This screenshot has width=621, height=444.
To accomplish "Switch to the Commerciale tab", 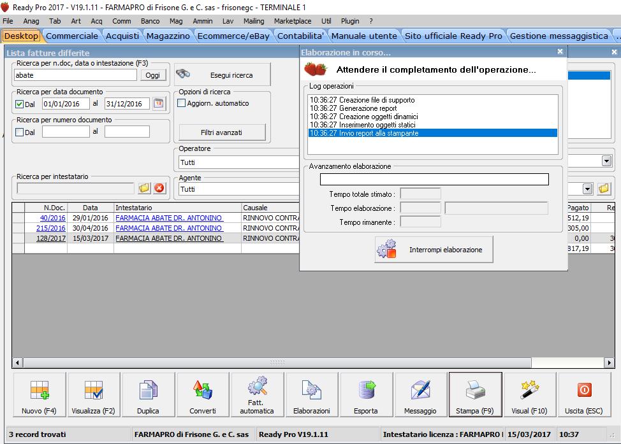I will [x=71, y=36].
